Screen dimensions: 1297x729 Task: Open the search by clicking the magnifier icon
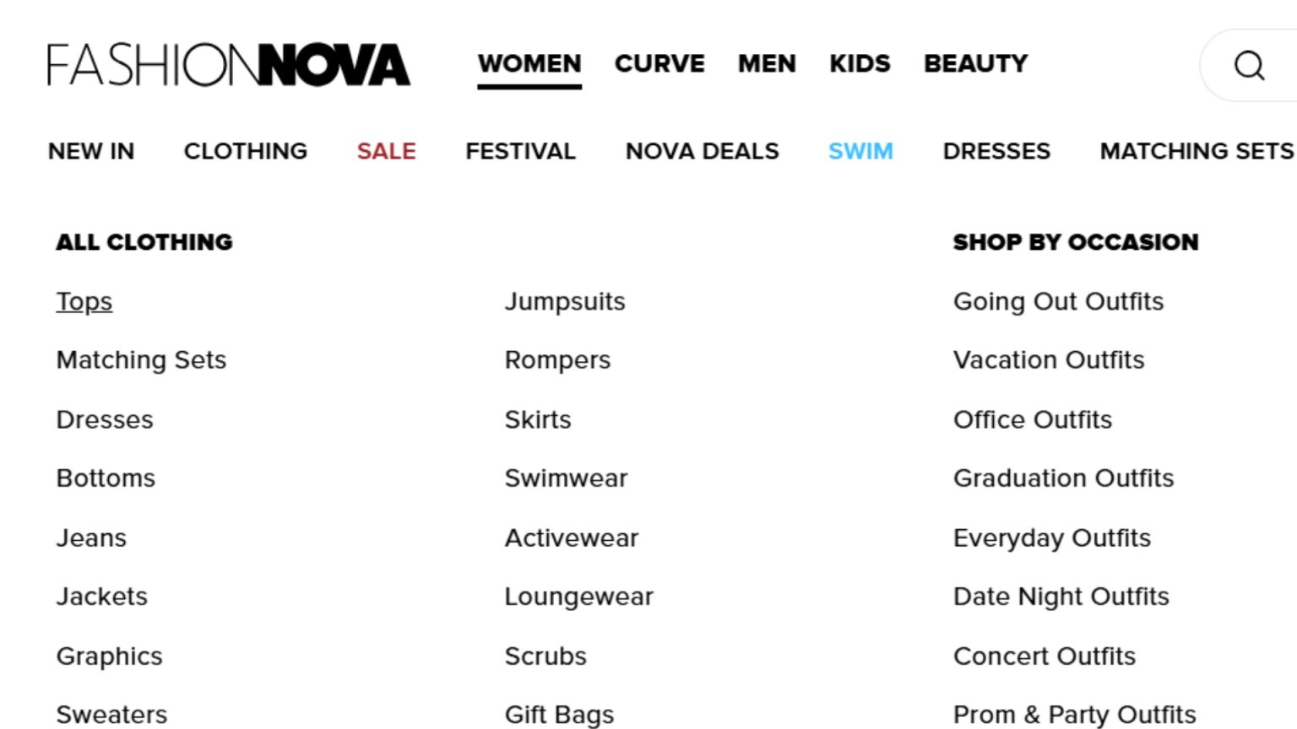1248,65
